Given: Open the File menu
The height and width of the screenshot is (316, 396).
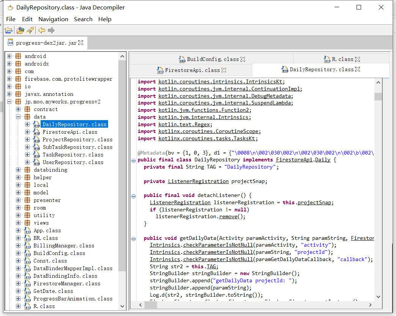Looking at the screenshot, I should 11,19.
